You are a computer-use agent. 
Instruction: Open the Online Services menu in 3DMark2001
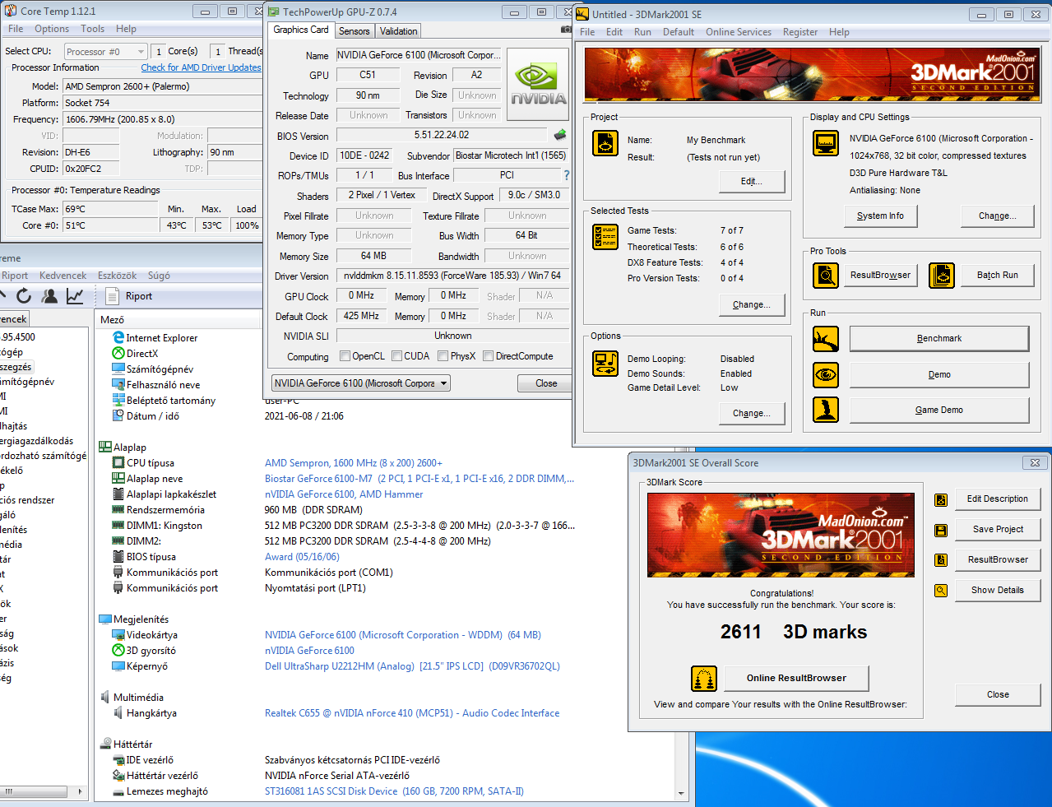click(x=738, y=32)
